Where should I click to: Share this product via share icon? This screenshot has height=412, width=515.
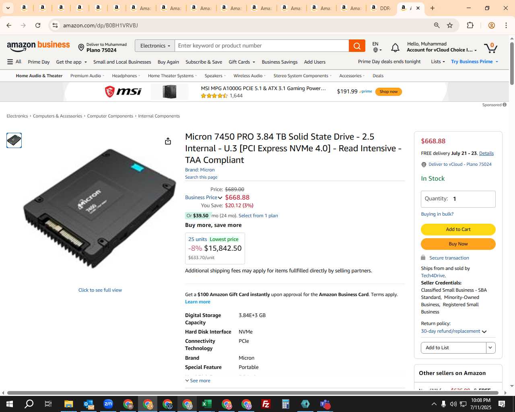pyautogui.click(x=168, y=141)
